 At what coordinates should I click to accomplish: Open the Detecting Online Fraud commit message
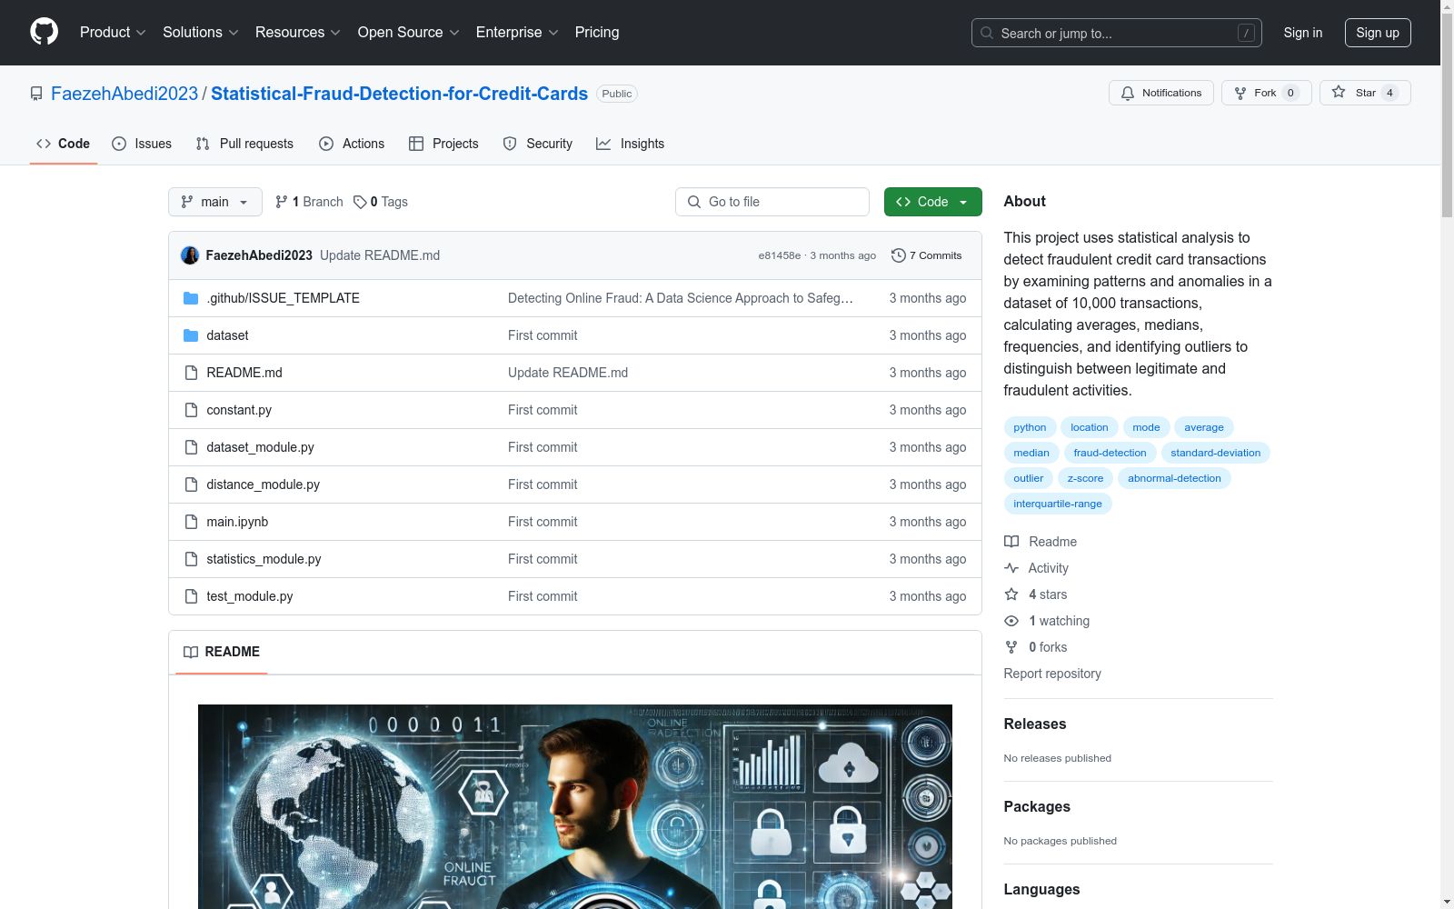point(681,298)
